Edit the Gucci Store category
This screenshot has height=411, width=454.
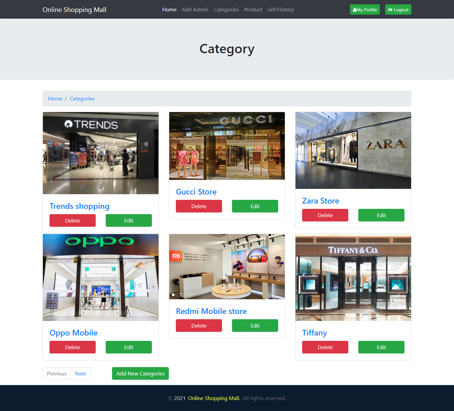click(x=255, y=206)
